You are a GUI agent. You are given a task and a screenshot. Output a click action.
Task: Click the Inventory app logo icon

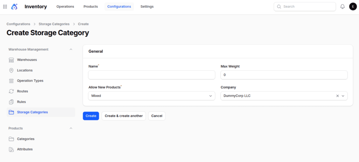[14, 7]
